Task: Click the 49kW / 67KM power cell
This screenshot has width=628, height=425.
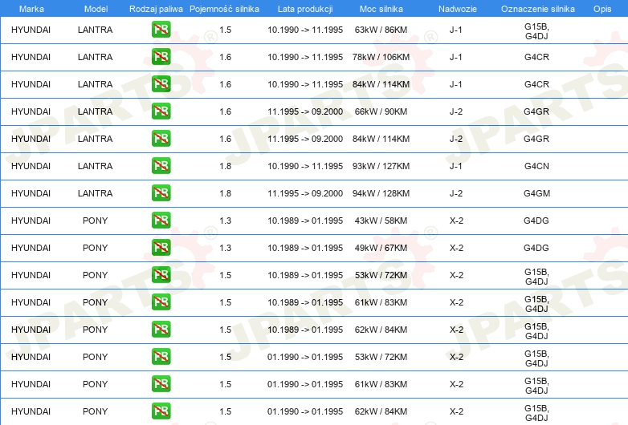Action: (381, 248)
